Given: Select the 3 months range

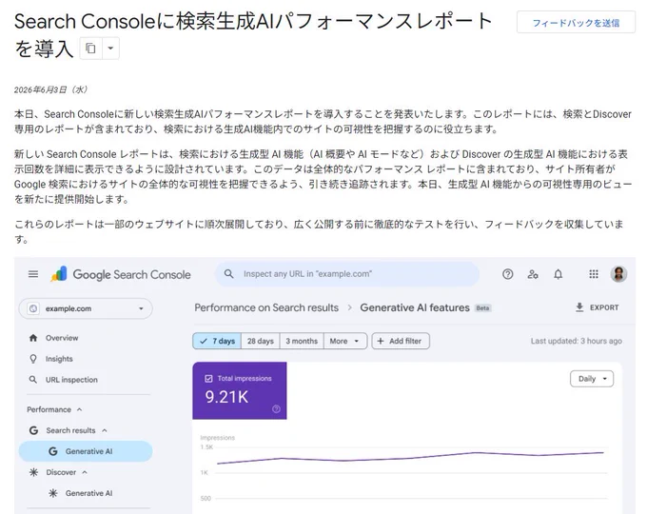Looking at the screenshot, I should (x=302, y=341).
